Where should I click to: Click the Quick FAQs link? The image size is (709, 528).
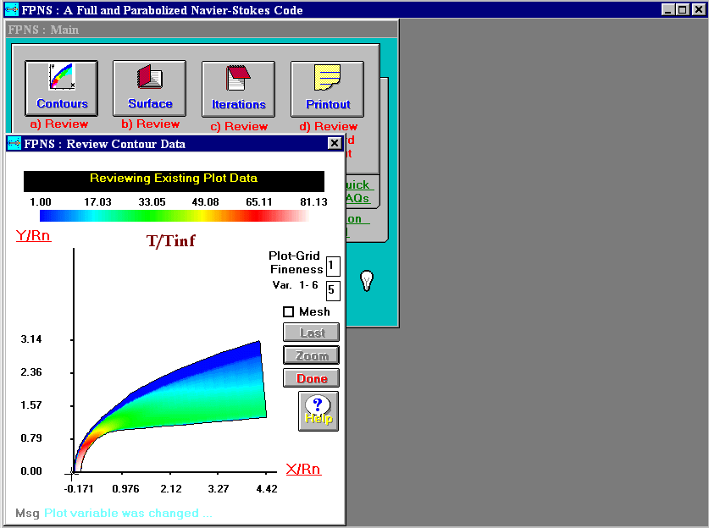click(357, 191)
